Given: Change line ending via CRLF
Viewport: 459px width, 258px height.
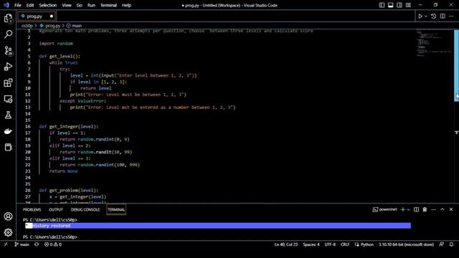Looking at the screenshot, I should 345,244.
